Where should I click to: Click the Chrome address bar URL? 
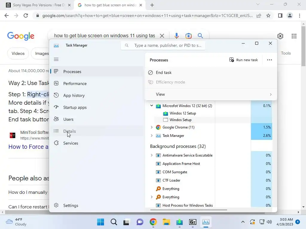(148, 16)
